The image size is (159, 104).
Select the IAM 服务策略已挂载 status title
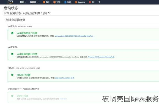point(27,54)
